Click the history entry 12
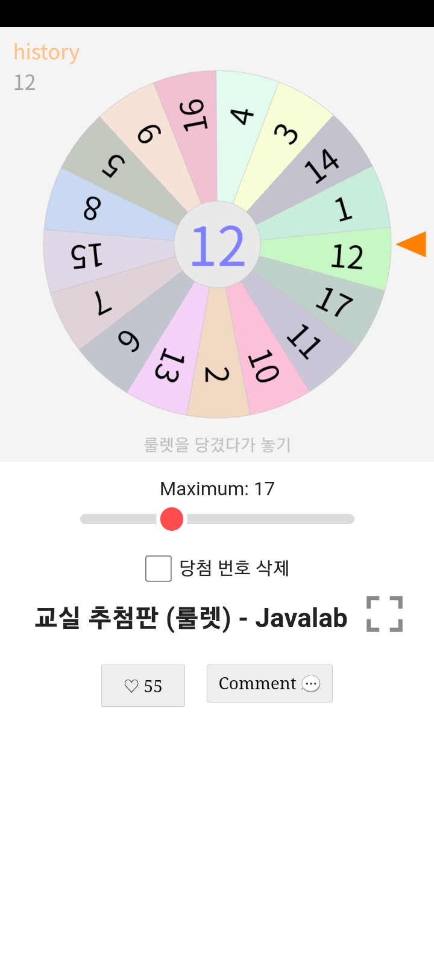The height and width of the screenshot is (964, 434). pos(25,82)
